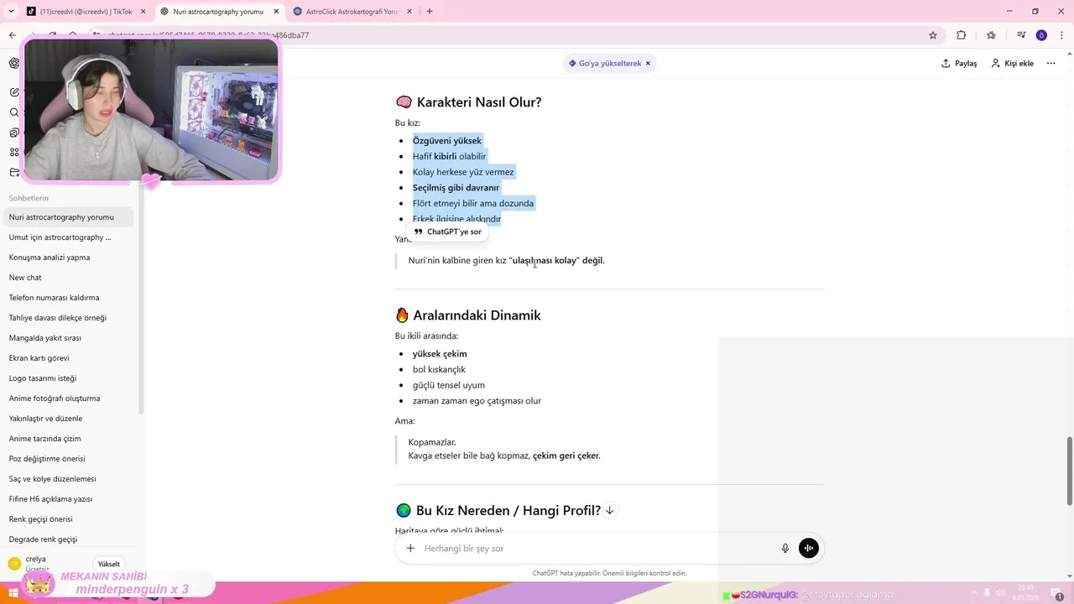Image resolution: width=1074 pixels, height=604 pixels.
Task: Open Chrome profile avatar
Action: (1041, 35)
